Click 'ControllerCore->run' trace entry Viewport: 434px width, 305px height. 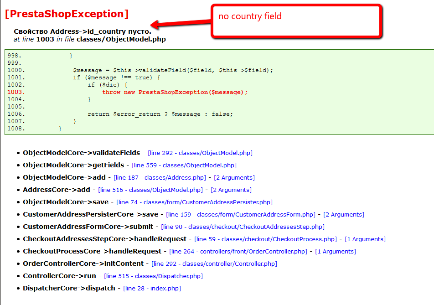60,276
